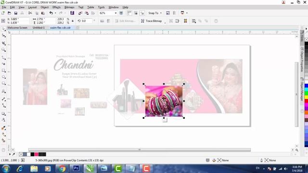
Task: Expand the Snap To dropdown
Action: click(161, 13)
